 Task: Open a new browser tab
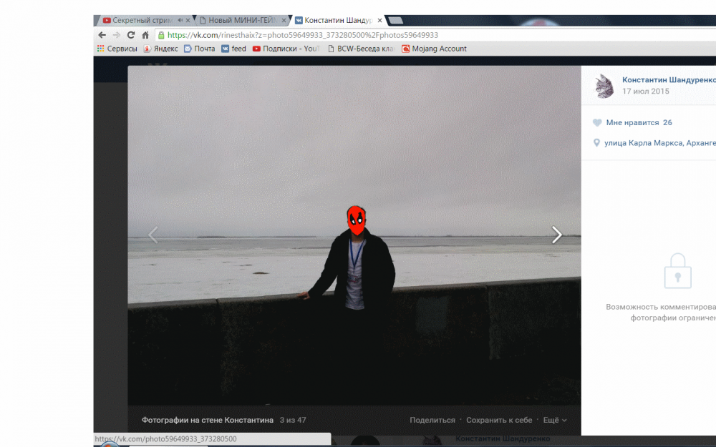[395, 21]
